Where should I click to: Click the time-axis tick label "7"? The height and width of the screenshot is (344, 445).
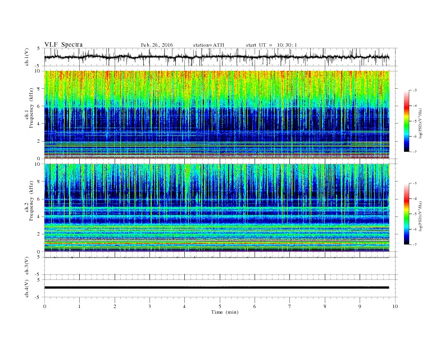(289, 306)
